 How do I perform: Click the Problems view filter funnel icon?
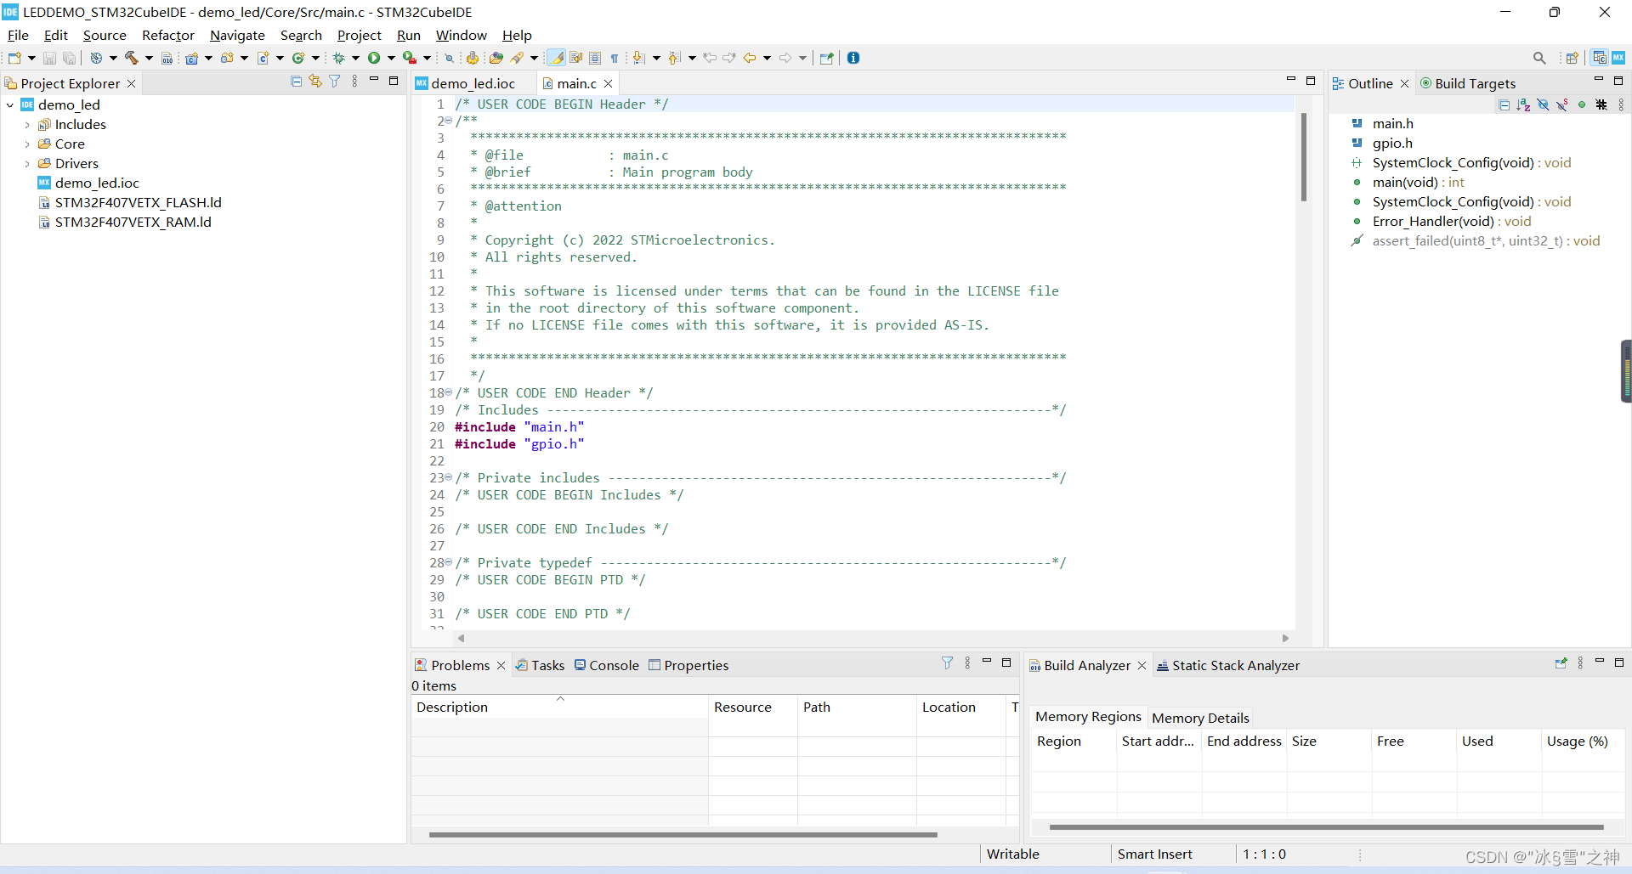pyautogui.click(x=948, y=663)
